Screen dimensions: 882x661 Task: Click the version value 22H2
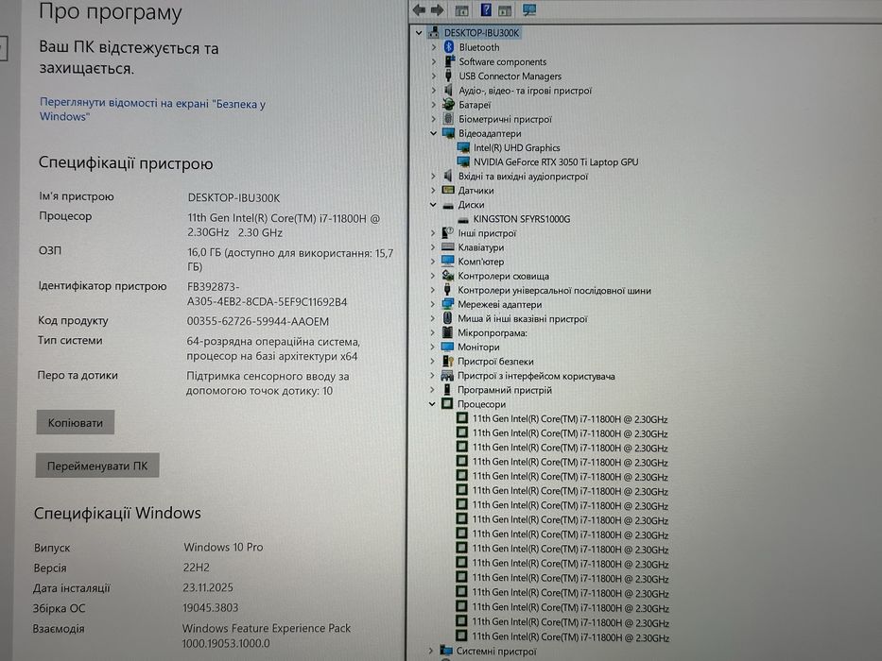[x=196, y=568]
